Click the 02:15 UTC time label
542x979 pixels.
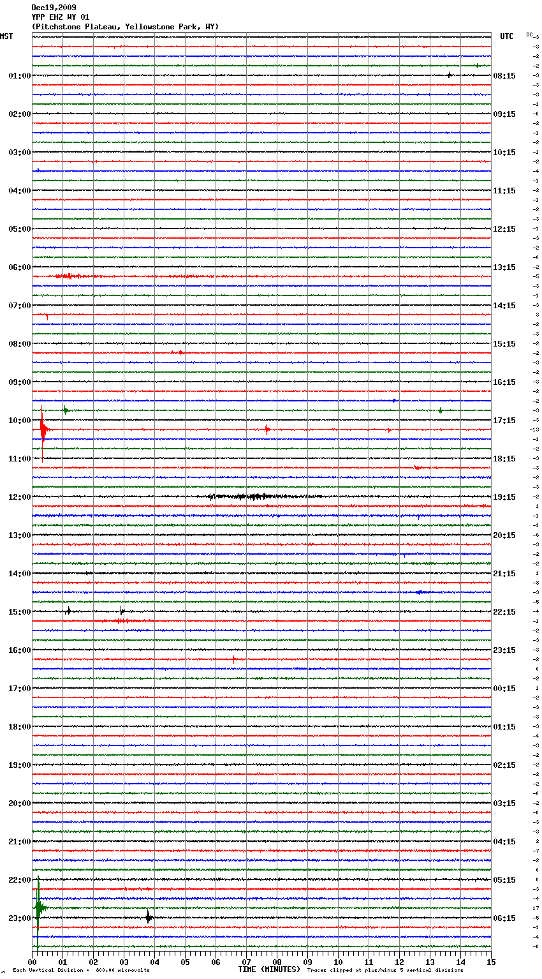tap(504, 765)
